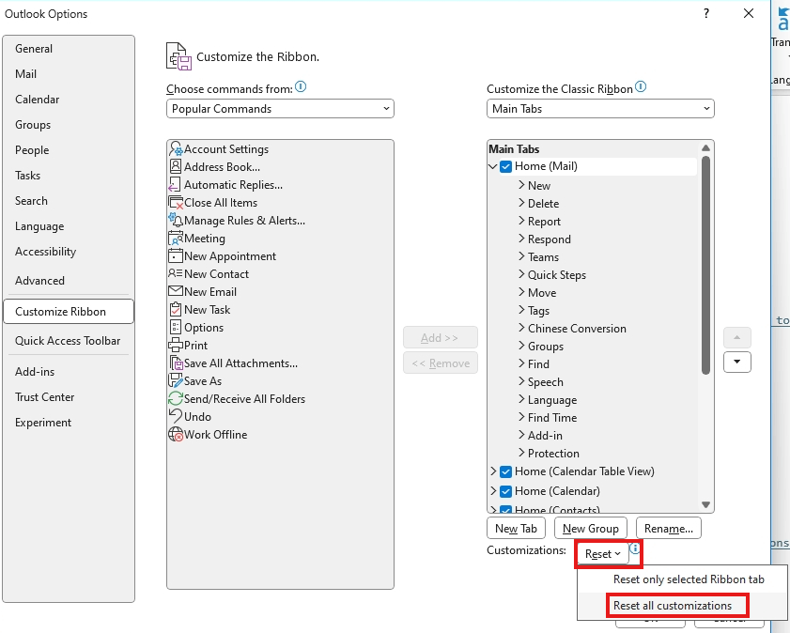This screenshot has height=633, width=790.
Task: Click the New Appointment calendar icon
Action: 176,255
